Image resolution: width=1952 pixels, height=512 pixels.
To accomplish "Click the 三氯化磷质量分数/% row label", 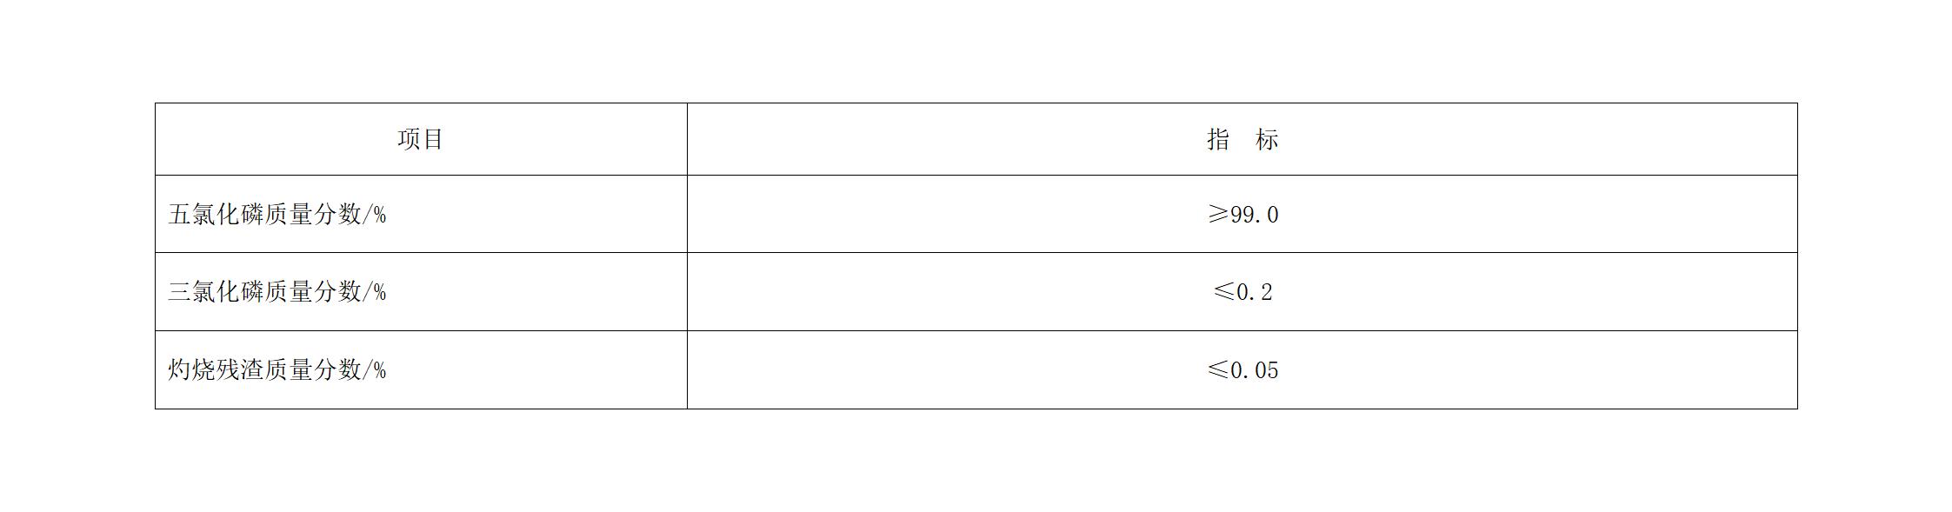I will [x=277, y=292].
